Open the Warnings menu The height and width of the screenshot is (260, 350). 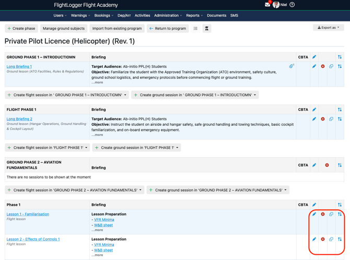tap(80, 15)
